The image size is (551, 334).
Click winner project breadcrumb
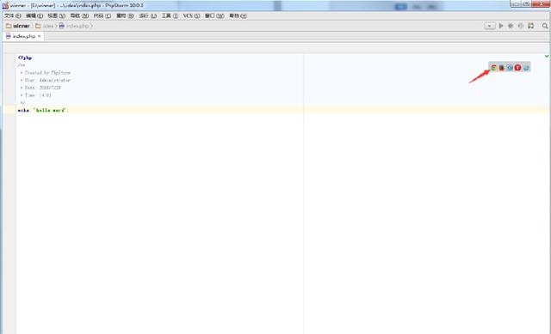pyautogui.click(x=18, y=26)
